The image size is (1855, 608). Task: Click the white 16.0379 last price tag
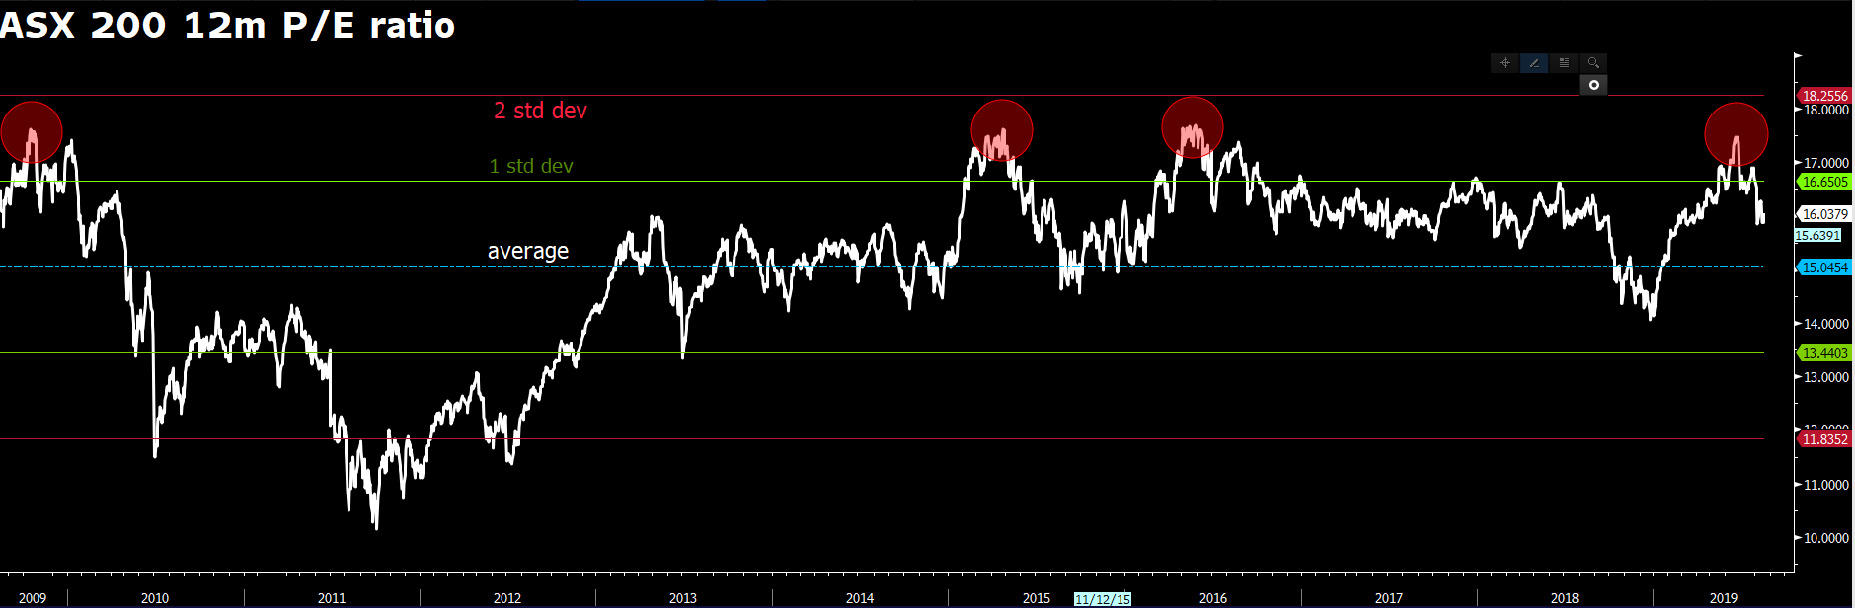pos(1823,214)
